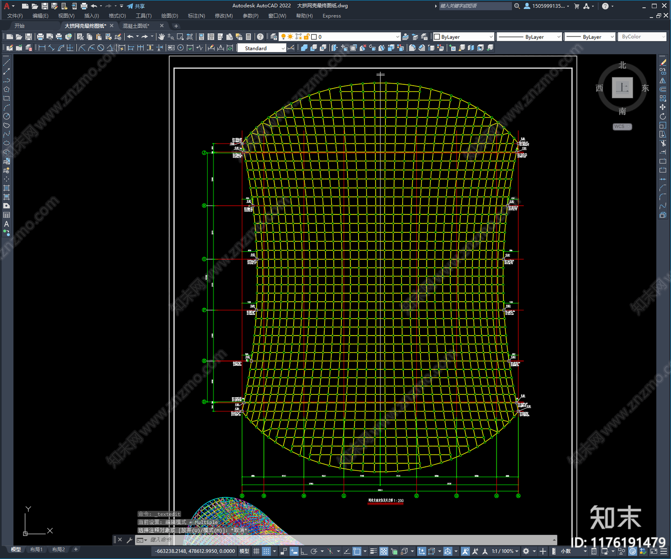671x559 pixels.
Task: Select the Multiline Text A tool
Action: point(6,224)
